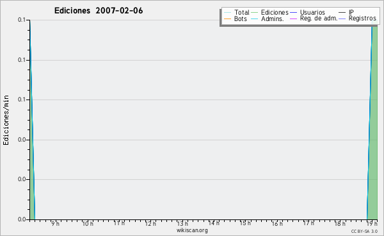
Task: Click the 15 h axis tick label
Action: [x=245, y=223]
